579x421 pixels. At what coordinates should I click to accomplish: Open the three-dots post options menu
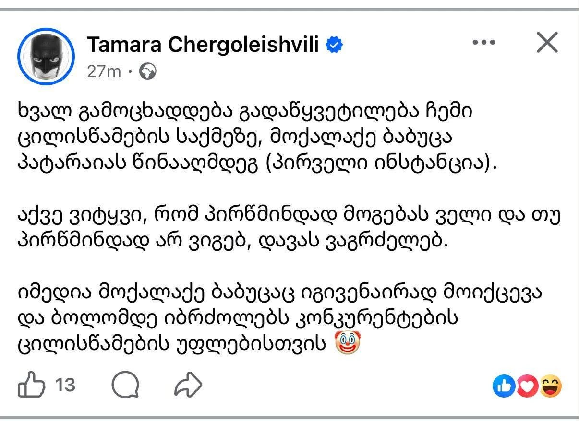483,43
